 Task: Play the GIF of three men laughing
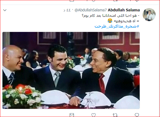tap(71, 70)
